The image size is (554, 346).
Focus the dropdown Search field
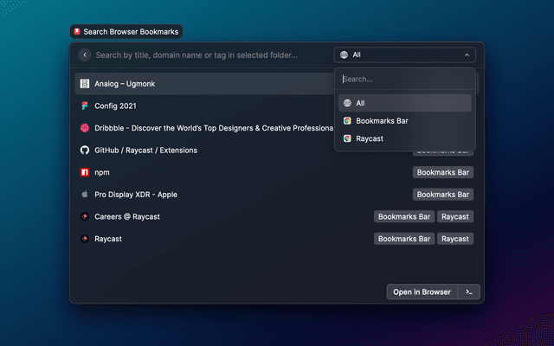[404, 79]
